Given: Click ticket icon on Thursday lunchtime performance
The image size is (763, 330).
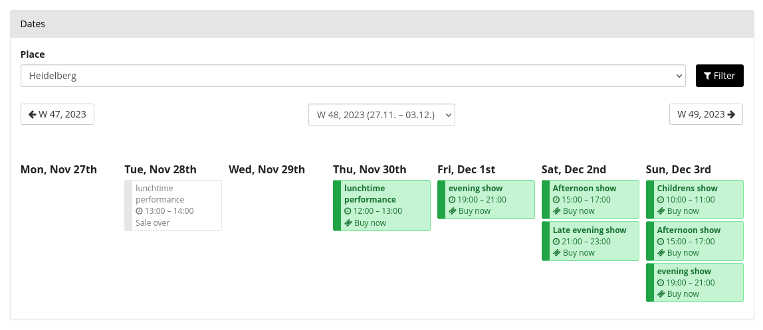Looking at the screenshot, I should click(348, 223).
